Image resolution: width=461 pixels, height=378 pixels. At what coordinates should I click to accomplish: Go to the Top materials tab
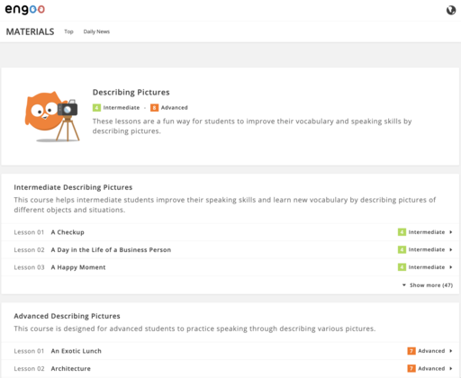68,31
